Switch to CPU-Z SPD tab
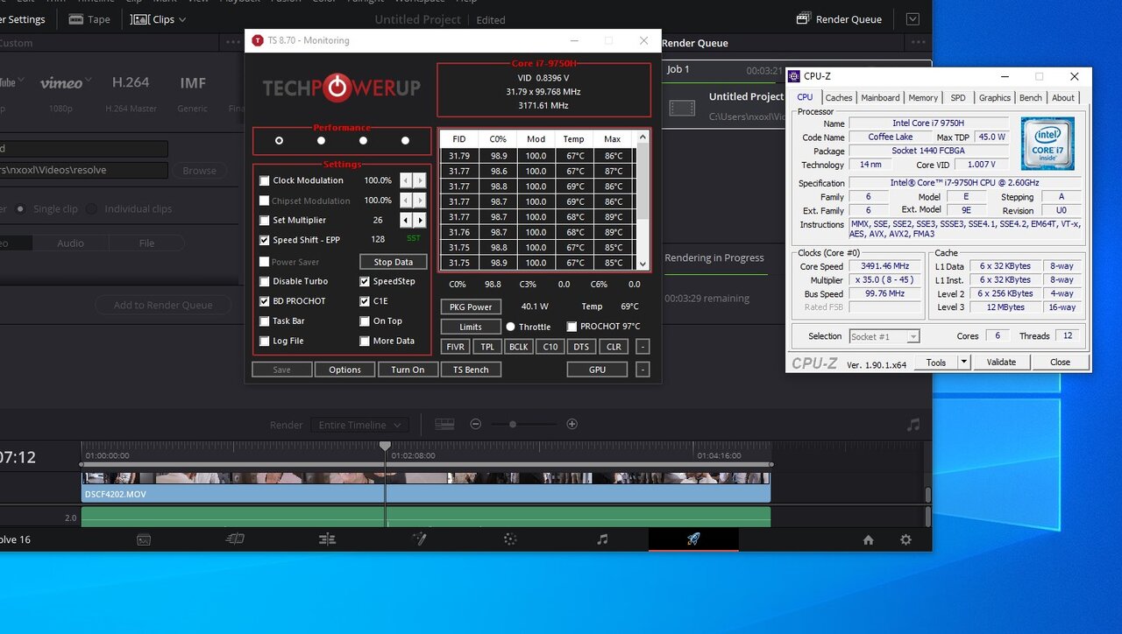The width and height of the screenshot is (1122, 634). 958,98
